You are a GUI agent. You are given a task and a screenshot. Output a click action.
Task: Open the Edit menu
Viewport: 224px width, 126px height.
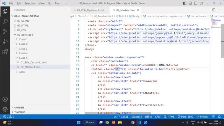(19, 3)
